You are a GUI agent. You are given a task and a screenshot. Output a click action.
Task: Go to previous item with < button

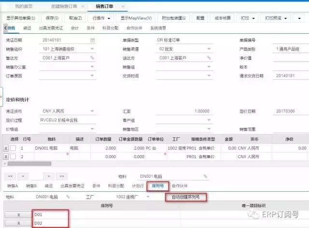pos(23,176)
